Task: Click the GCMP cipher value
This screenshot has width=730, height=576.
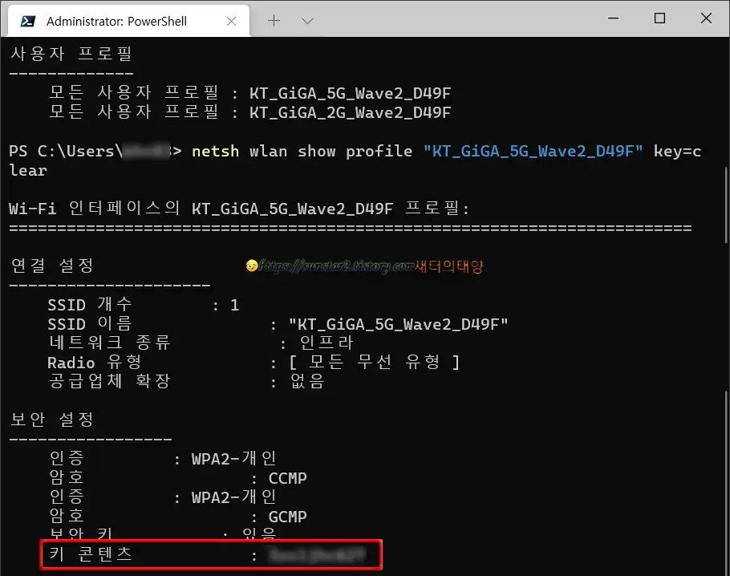Action: [288, 517]
